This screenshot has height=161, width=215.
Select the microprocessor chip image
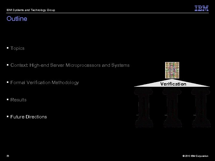point(172,70)
